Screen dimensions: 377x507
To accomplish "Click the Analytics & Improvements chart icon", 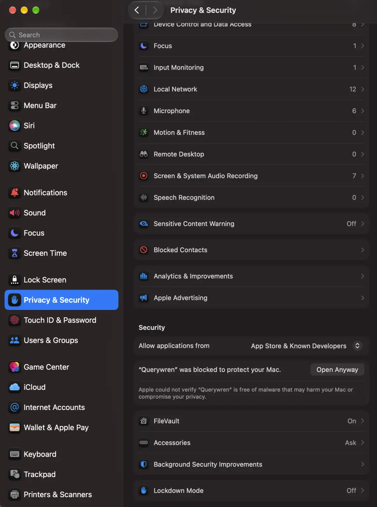I will pos(144,276).
